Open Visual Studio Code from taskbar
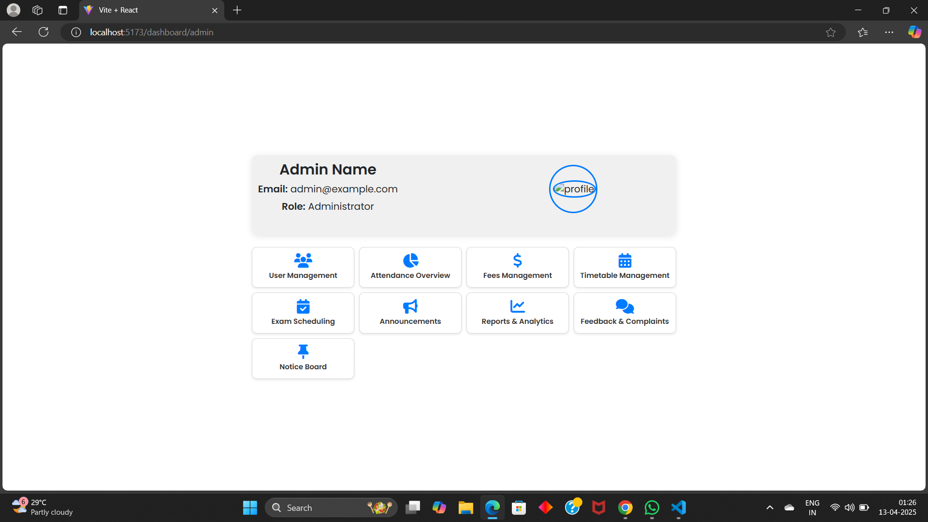The image size is (928, 522). [678, 507]
